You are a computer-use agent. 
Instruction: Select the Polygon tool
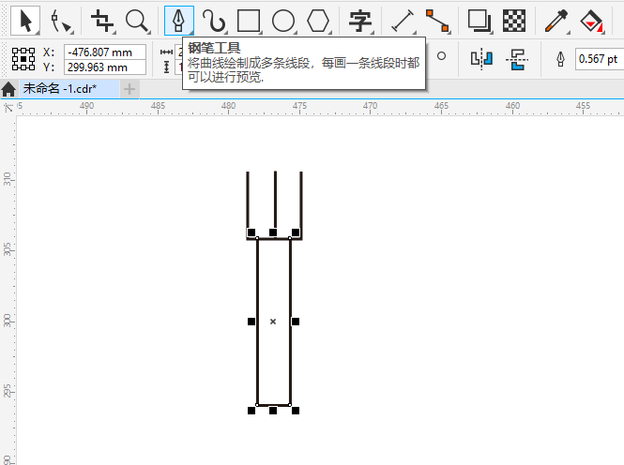pos(318,21)
